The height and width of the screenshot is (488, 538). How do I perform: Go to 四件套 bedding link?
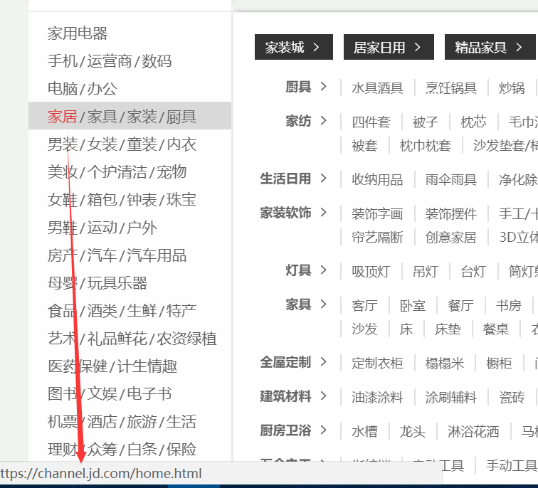(371, 122)
